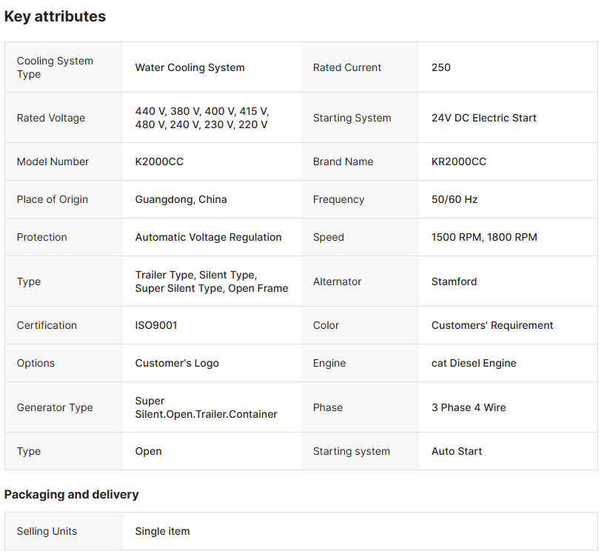Click the Customer's Logo options value
This screenshot has height=560, width=604.
(x=177, y=363)
